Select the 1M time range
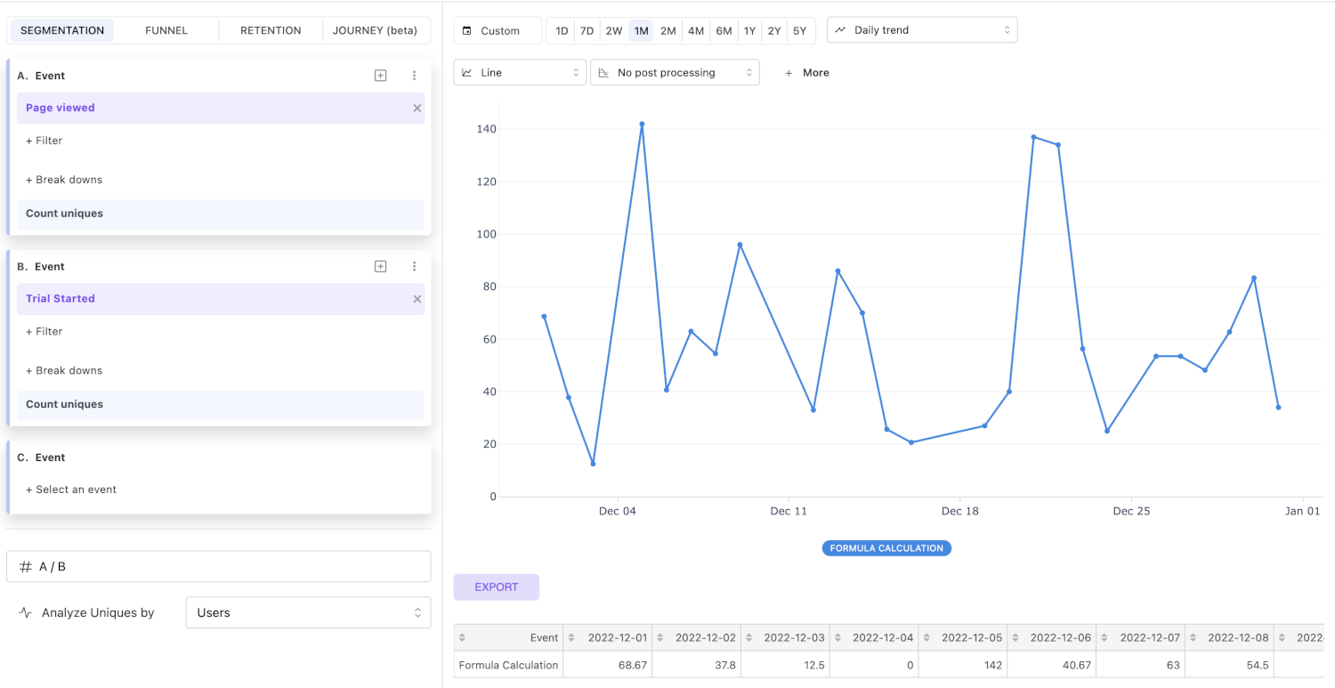 pyautogui.click(x=641, y=30)
